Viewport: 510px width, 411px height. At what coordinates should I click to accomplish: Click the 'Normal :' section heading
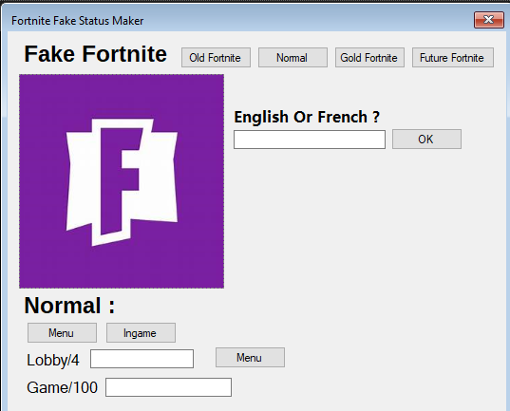[x=69, y=306]
